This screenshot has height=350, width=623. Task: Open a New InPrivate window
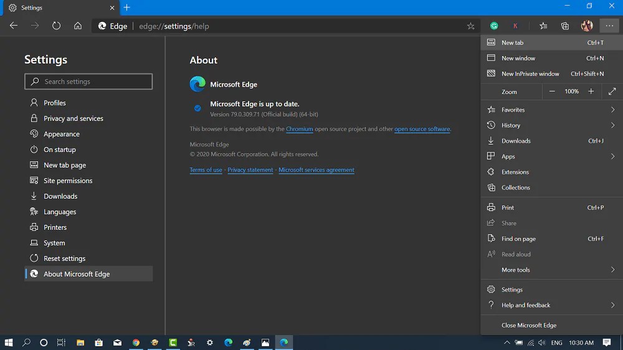coord(551,73)
